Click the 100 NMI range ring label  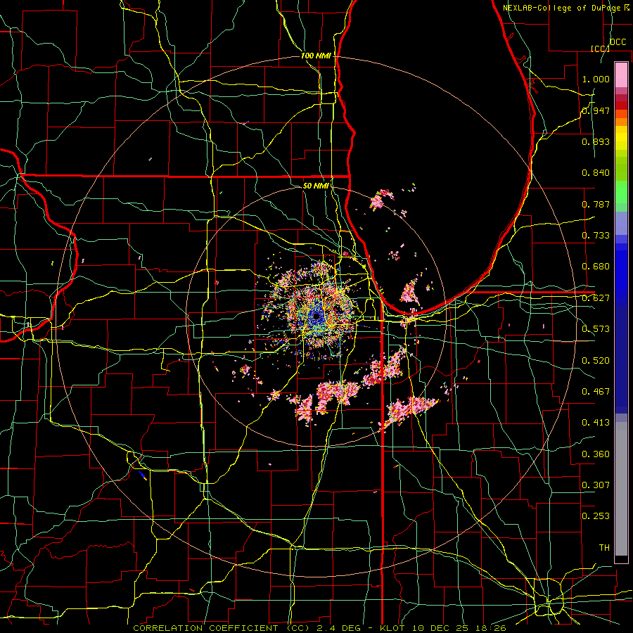316,56
